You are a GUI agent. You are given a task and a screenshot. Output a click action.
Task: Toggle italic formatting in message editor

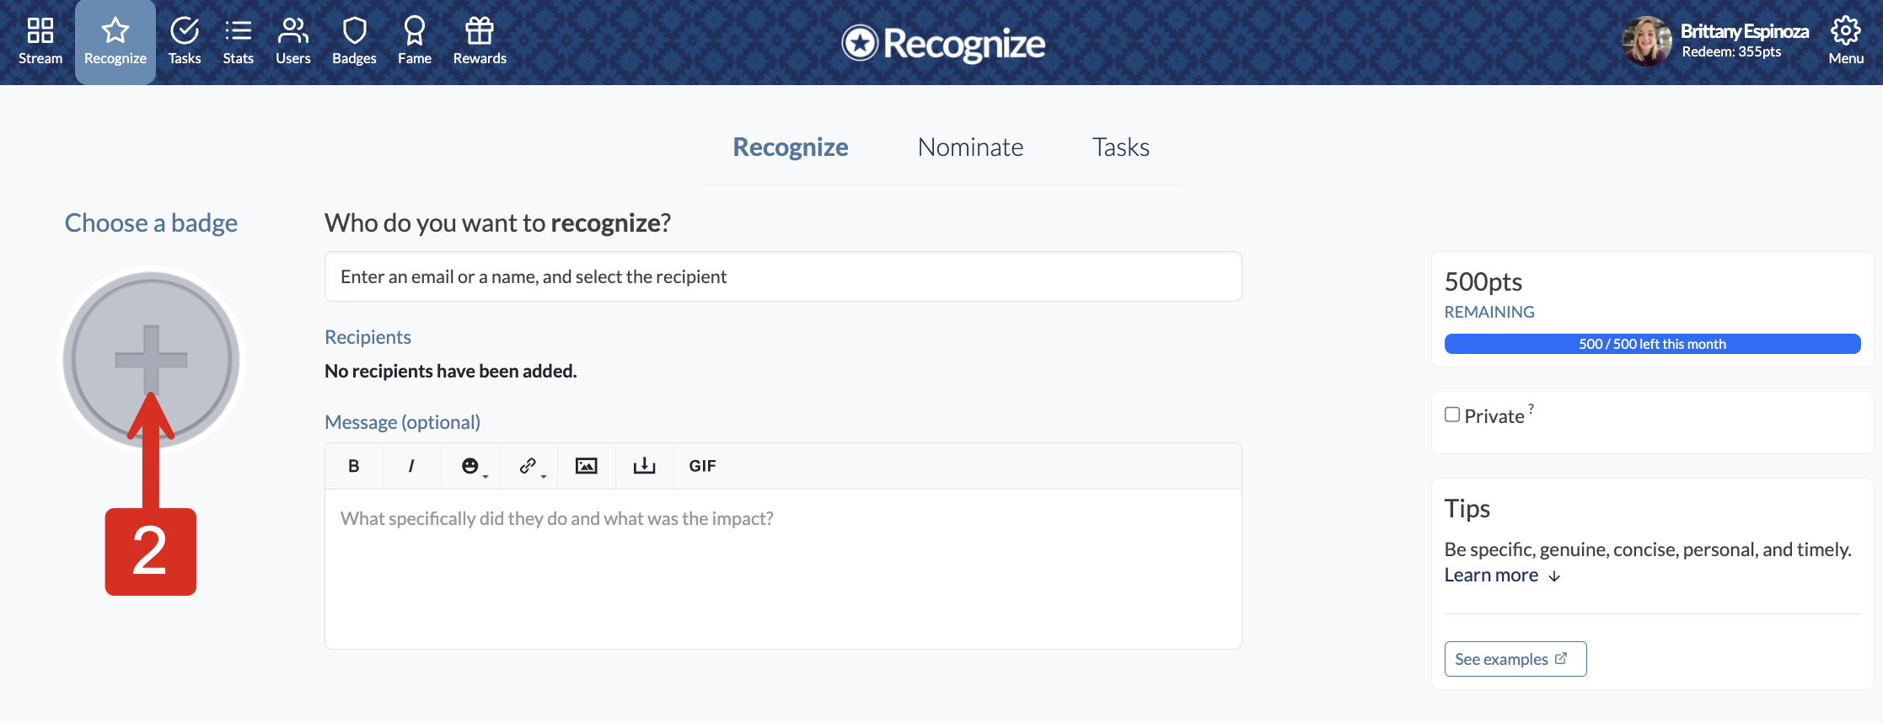[x=411, y=466]
